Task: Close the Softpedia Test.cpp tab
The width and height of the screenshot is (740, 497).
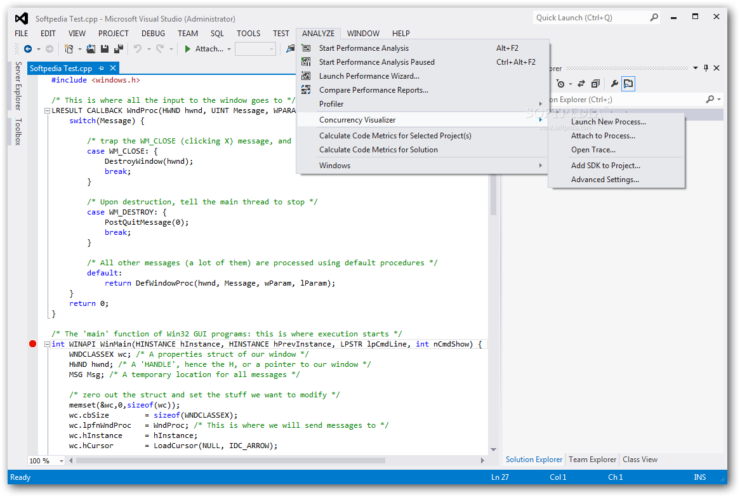Action: [x=113, y=68]
